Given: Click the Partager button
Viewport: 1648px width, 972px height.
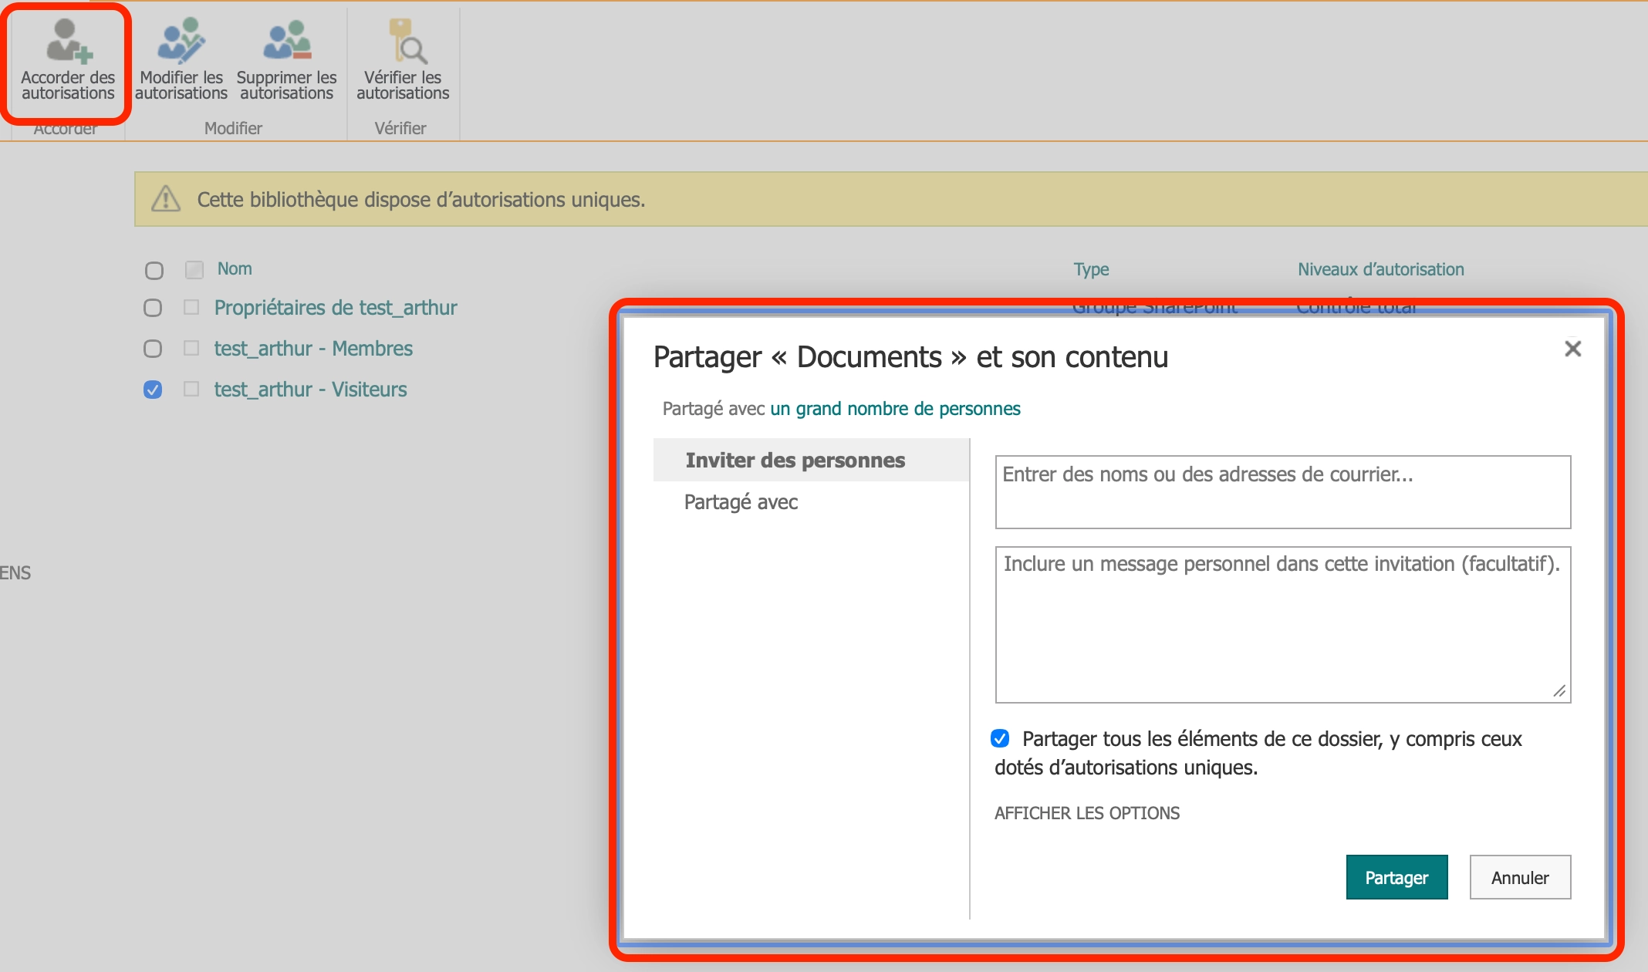Looking at the screenshot, I should (x=1396, y=877).
